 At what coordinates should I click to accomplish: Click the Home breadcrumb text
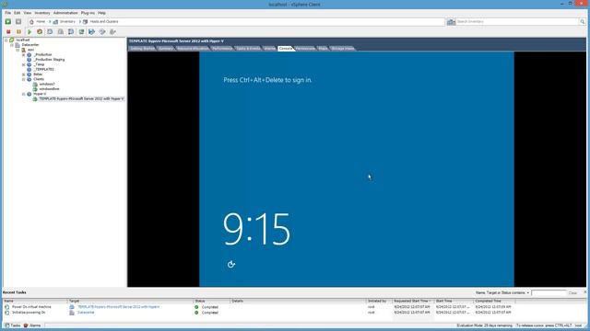pyautogui.click(x=41, y=22)
